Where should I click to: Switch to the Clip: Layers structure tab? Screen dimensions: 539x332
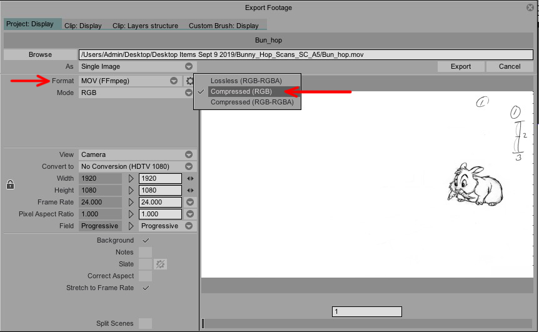145,26
